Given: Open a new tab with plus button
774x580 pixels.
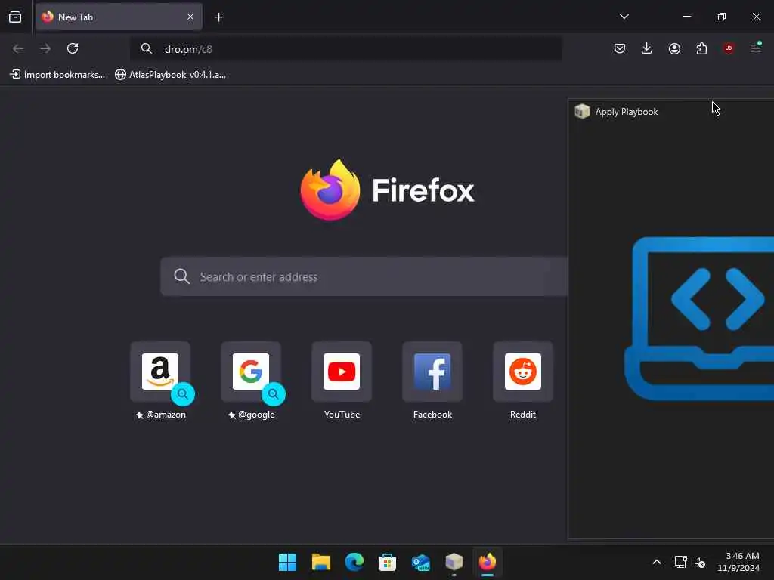Looking at the screenshot, I should 218,17.
